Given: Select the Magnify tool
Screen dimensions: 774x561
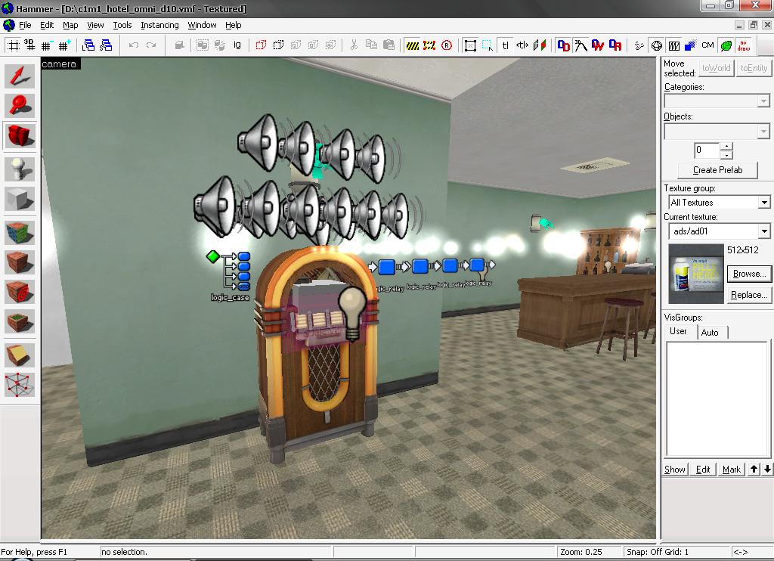Looking at the screenshot, I should pos(20,106).
